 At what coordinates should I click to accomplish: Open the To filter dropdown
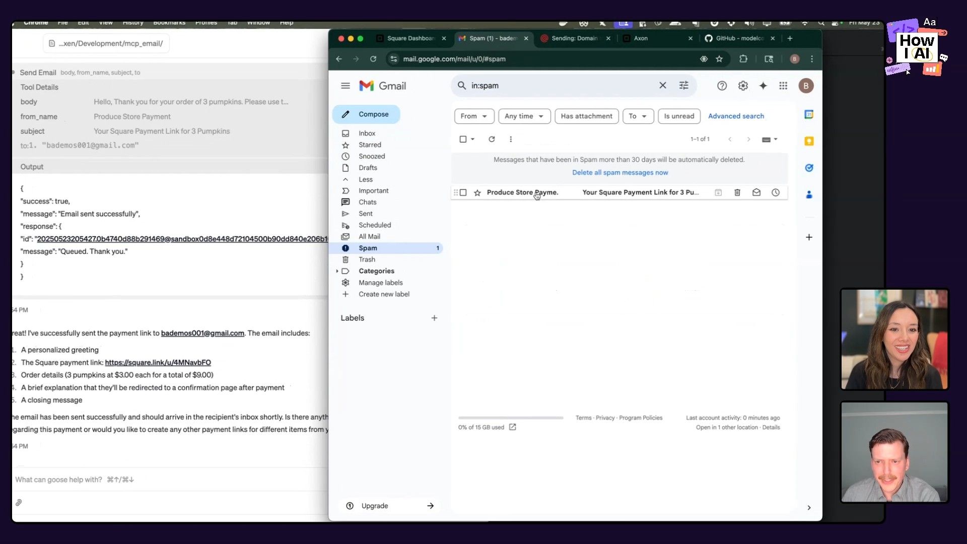point(638,116)
